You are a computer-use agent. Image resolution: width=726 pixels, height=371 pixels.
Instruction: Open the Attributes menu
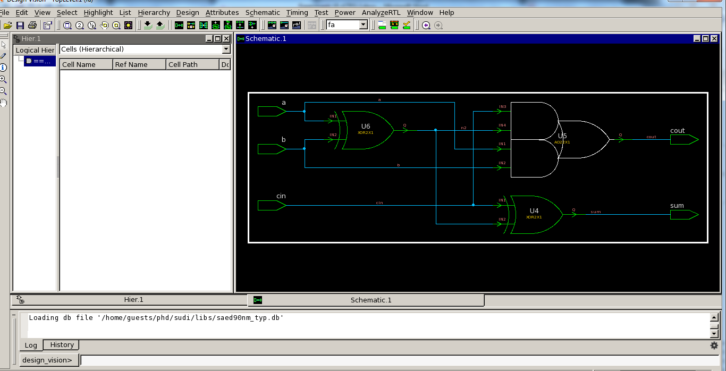point(222,12)
